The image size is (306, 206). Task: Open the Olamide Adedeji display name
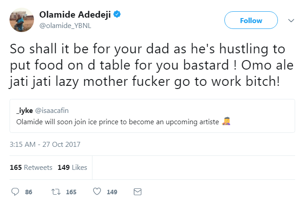(x=75, y=15)
